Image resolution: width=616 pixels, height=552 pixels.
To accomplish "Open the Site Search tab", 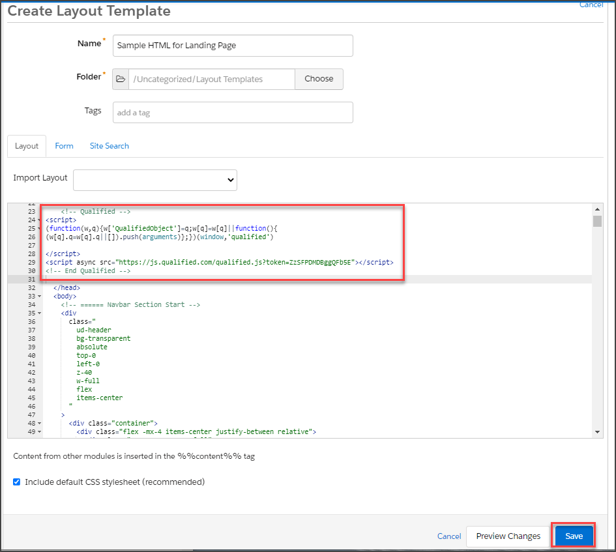I will (x=110, y=146).
